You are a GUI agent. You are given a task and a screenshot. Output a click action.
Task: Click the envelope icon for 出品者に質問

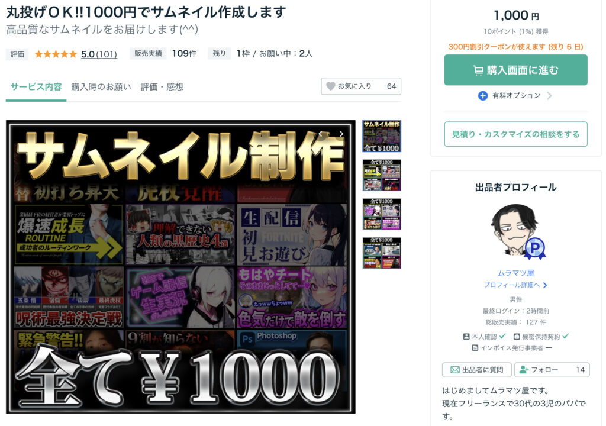tap(454, 370)
